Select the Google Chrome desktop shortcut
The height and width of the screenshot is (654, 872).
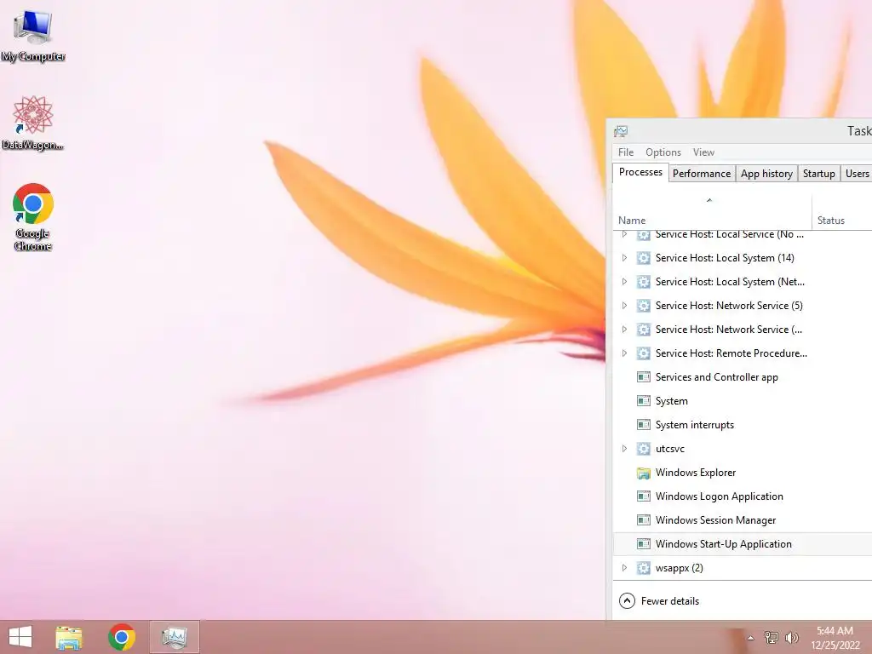(33, 217)
